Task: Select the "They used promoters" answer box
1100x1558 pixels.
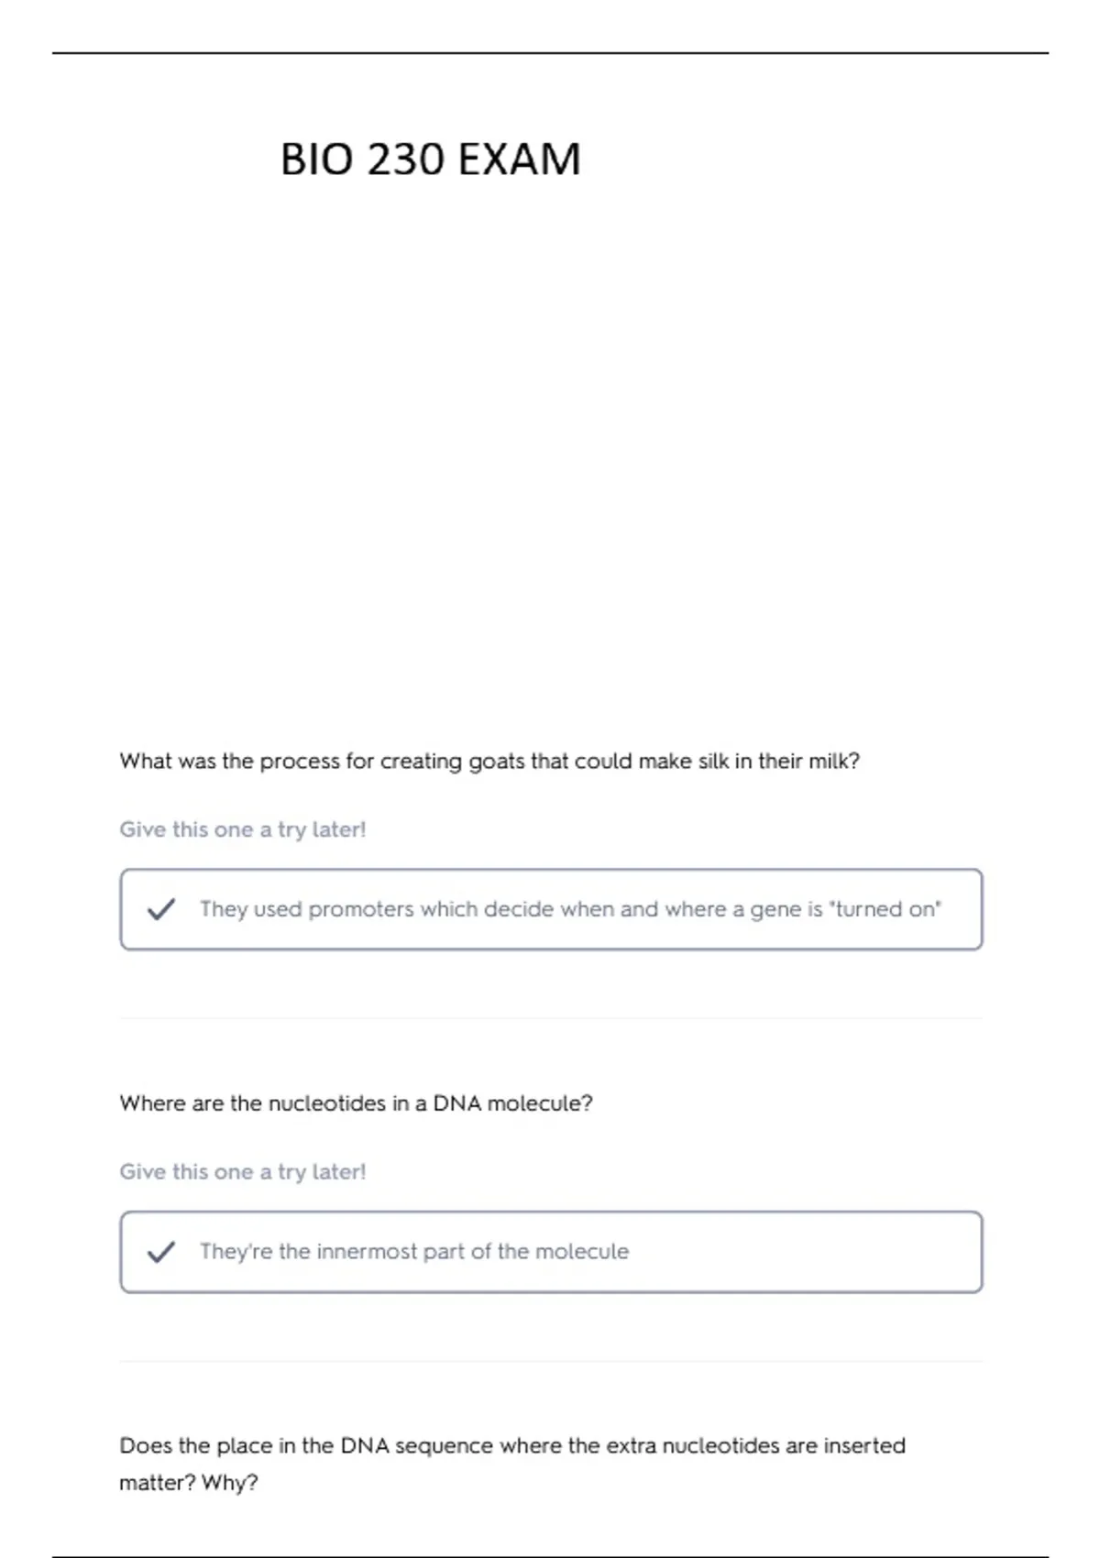Action: point(551,909)
